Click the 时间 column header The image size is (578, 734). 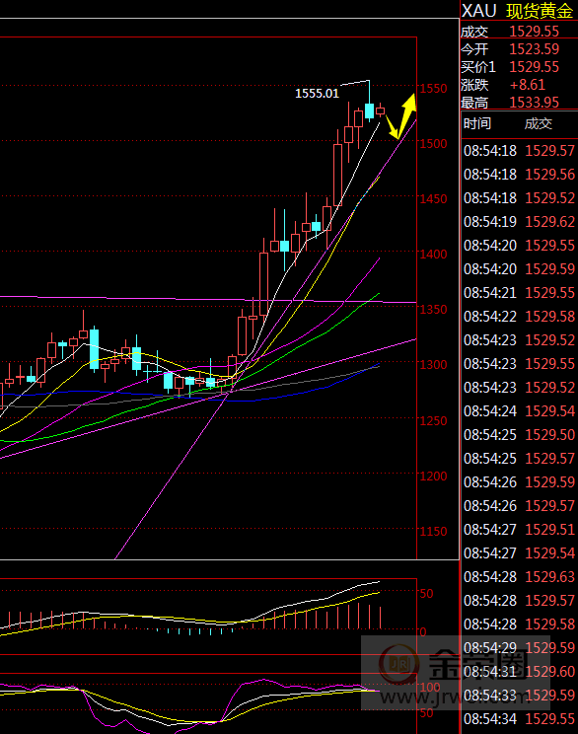477,123
